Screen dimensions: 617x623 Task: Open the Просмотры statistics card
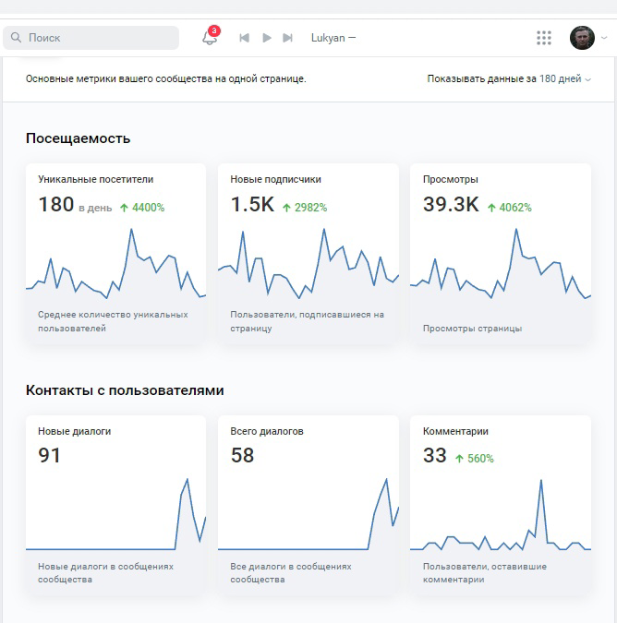[x=501, y=254]
